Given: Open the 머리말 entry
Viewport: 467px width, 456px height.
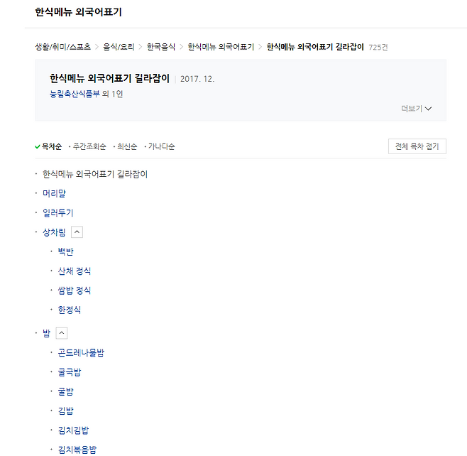Looking at the screenshot, I should point(54,193).
